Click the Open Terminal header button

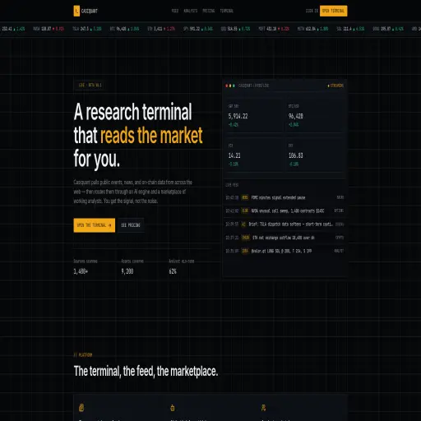[x=333, y=11]
